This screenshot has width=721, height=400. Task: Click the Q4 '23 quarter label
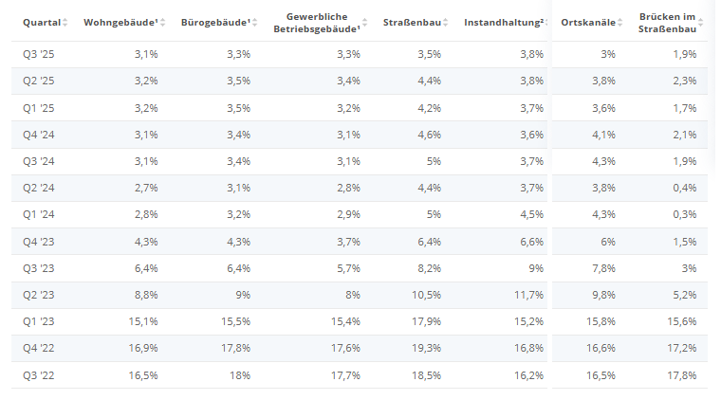(39, 241)
